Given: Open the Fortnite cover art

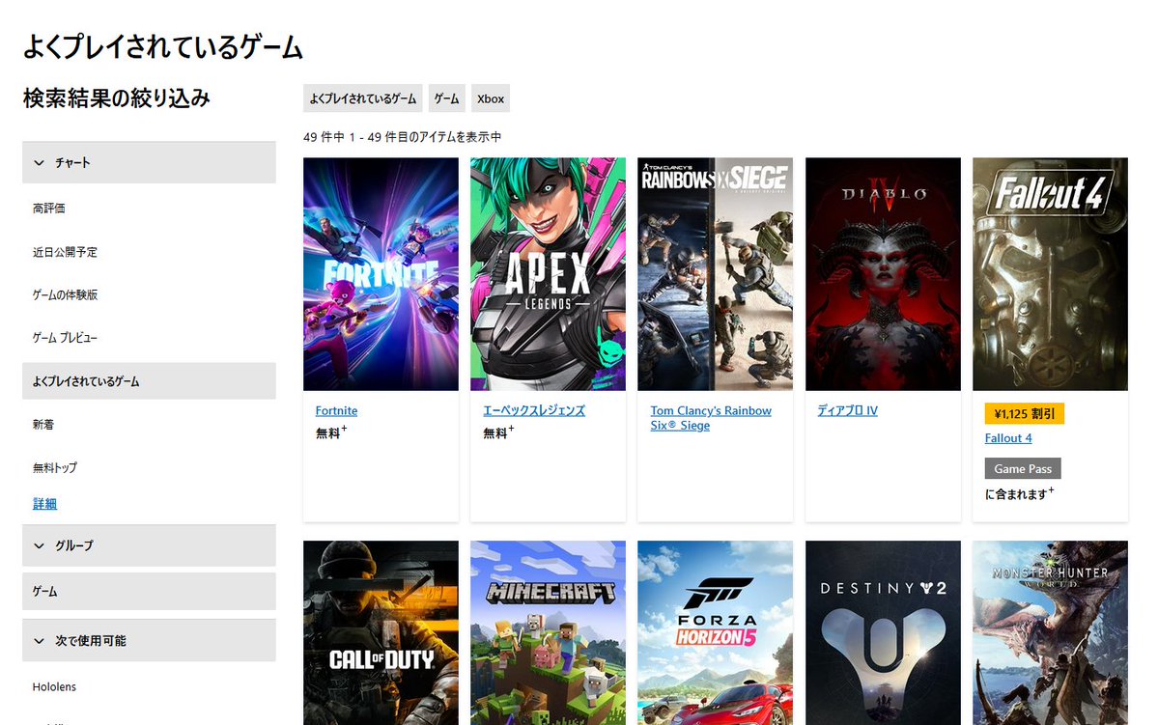Looking at the screenshot, I should pyautogui.click(x=381, y=274).
